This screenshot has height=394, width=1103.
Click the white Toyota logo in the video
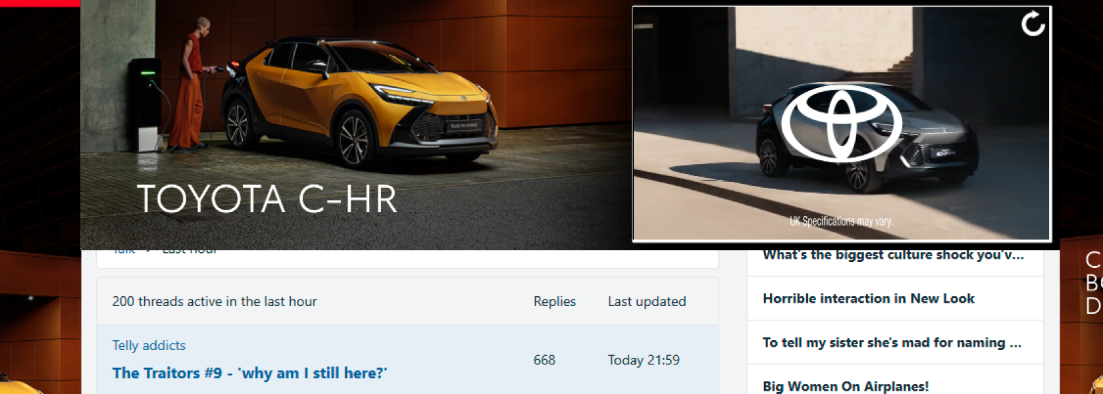click(x=841, y=123)
